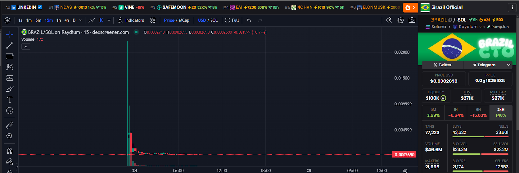
Task: Activate the ruler measure tool
Action: tap(10, 125)
